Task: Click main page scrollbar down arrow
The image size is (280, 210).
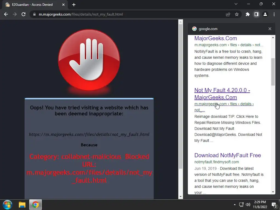Action: pyautogui.click(x=180, y=197)
